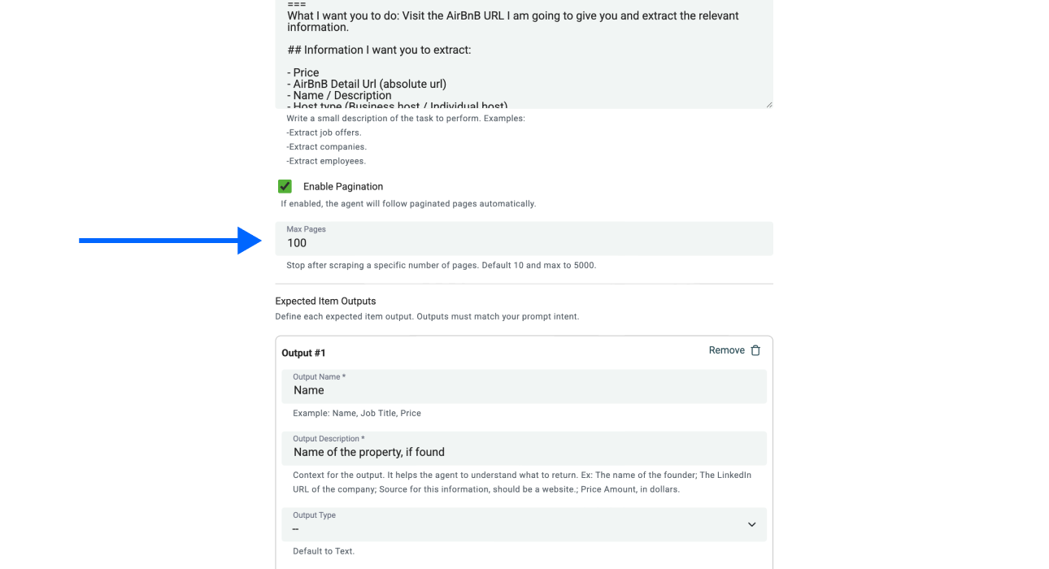
Task: Click the Expected Item Outputs heading
Action: 325,301
